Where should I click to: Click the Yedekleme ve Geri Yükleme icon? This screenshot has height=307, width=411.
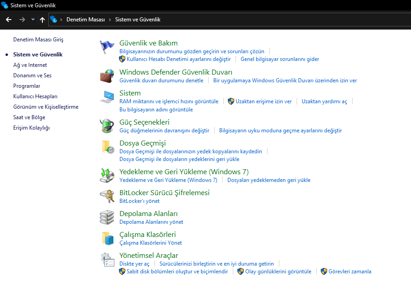107,176
